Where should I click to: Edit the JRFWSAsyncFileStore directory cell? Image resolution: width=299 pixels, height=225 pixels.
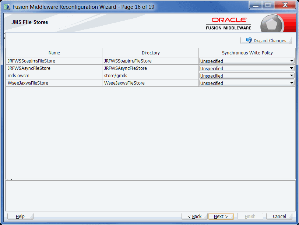151,68
